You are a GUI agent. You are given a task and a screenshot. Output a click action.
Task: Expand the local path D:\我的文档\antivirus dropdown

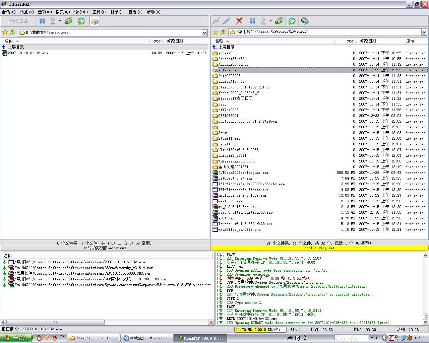pos(204,32)
